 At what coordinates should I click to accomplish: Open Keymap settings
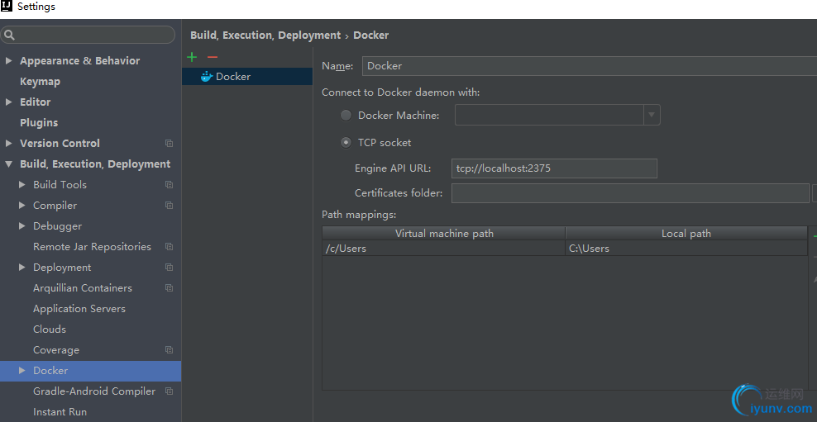coord(41,82)
